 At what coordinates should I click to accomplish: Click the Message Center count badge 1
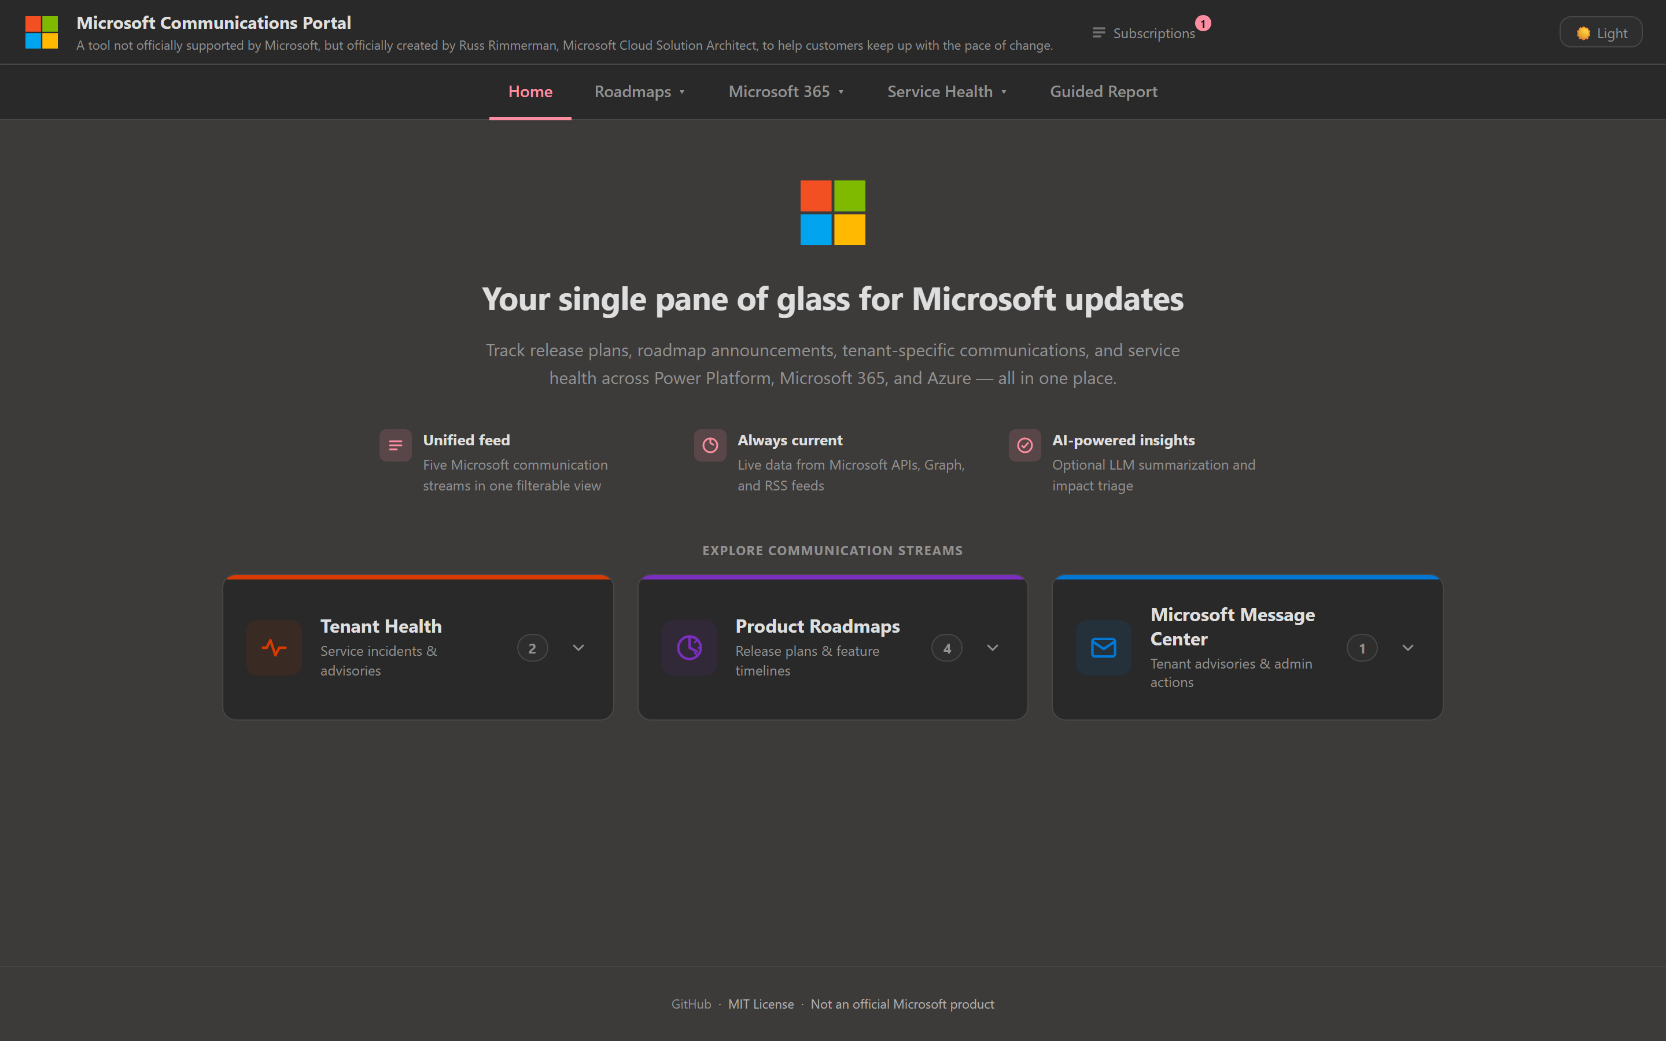pos(1362,648)
